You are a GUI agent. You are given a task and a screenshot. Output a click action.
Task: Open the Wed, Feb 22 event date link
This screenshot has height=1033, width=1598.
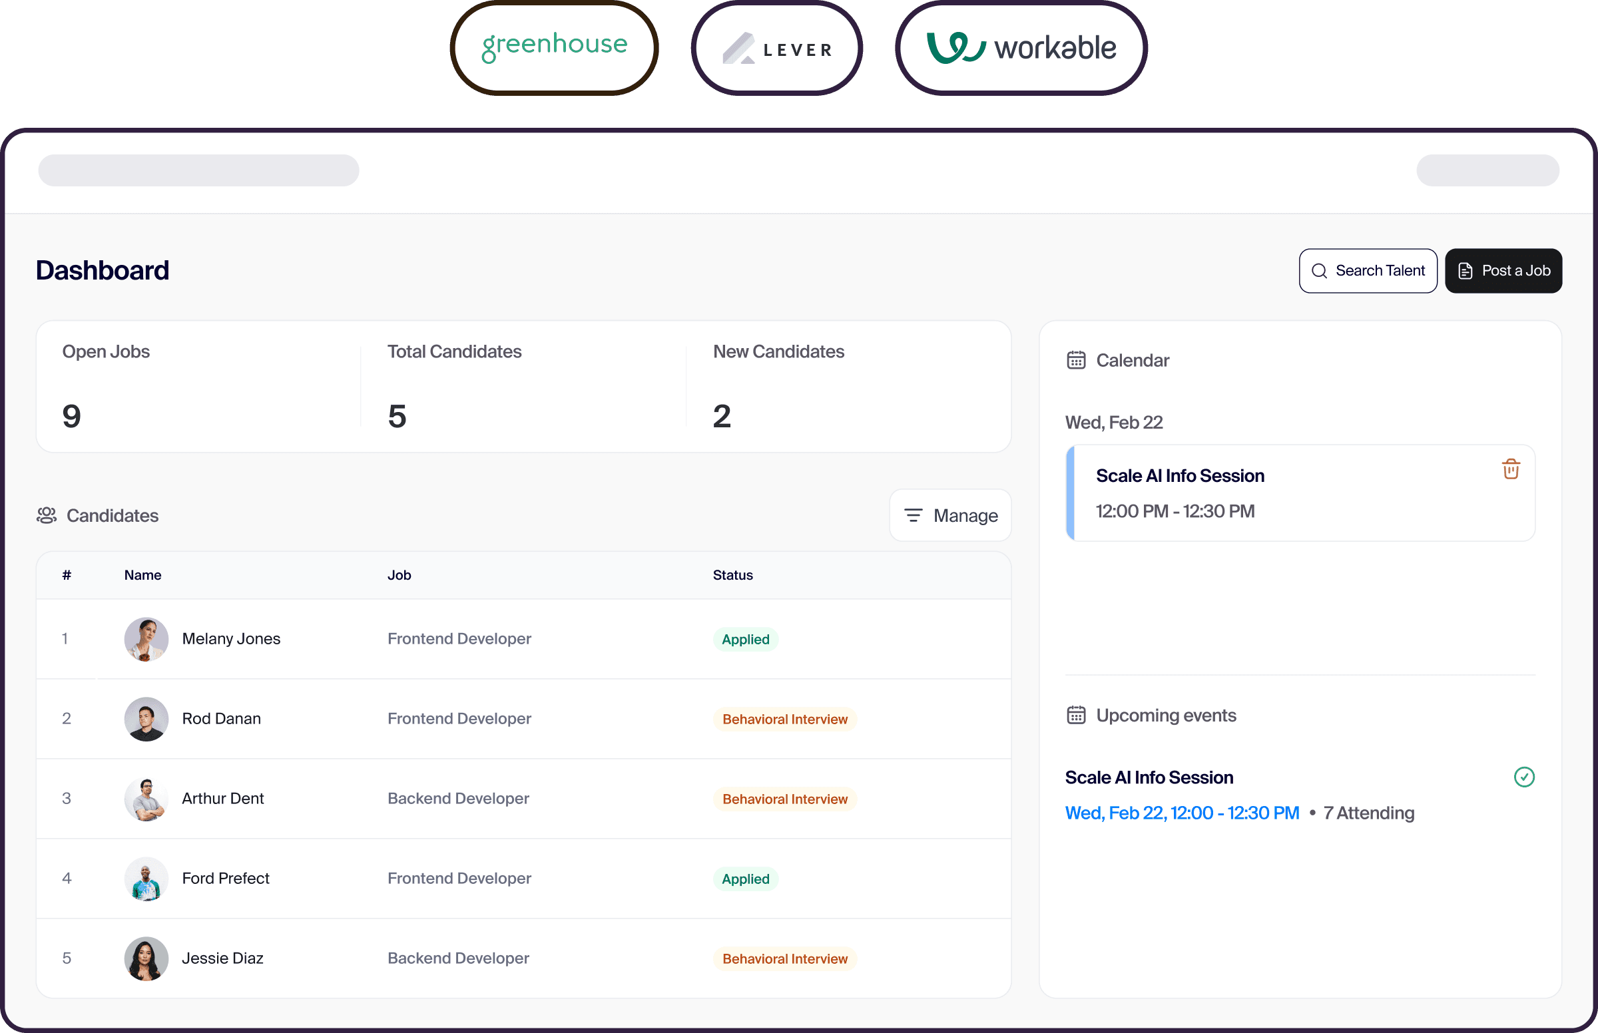point(1181,813)
